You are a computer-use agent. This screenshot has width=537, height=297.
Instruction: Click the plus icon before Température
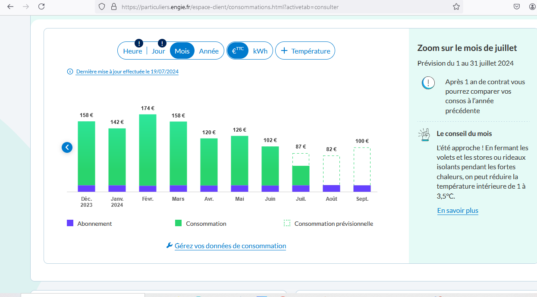(x=284, y=51)
